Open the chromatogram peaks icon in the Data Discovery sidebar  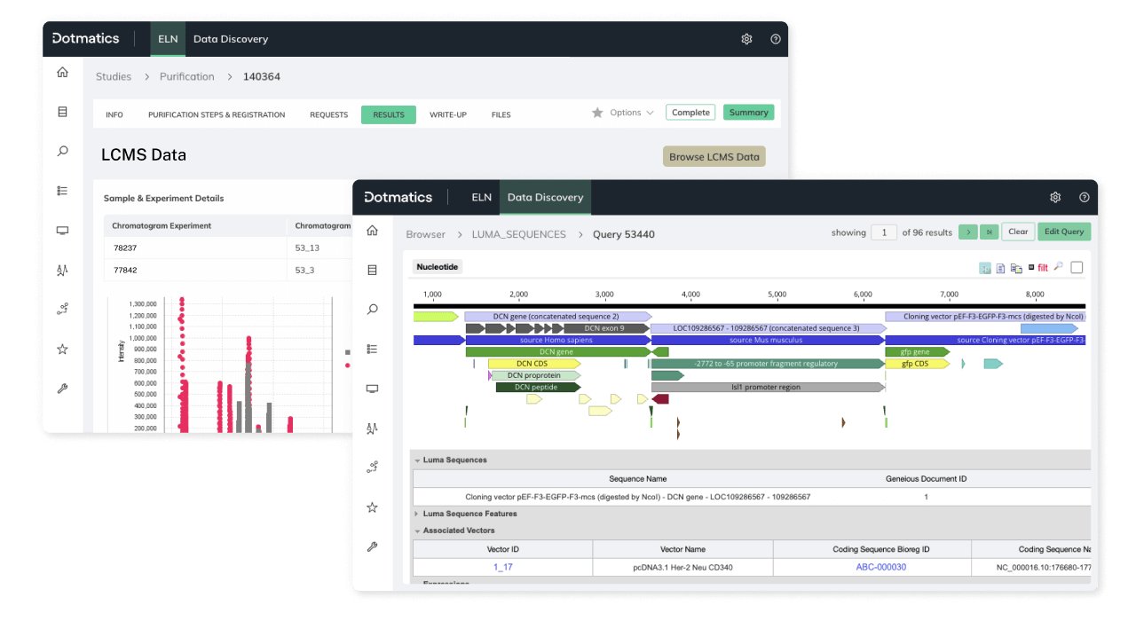click(x=372, y=428)
